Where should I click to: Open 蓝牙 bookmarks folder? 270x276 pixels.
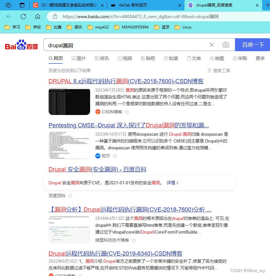pos(162,27)
